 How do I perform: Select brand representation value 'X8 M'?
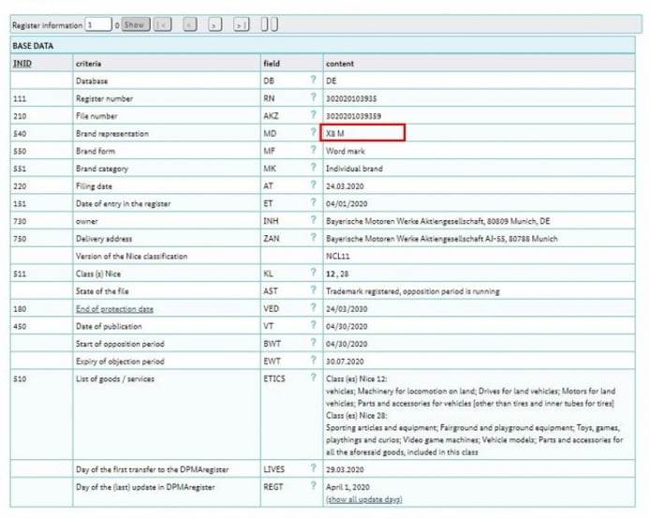pos(335,134)
